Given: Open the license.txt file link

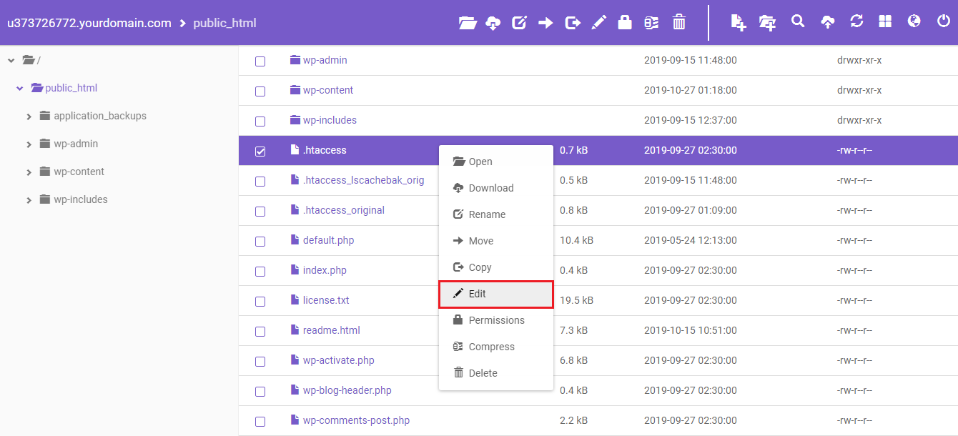Looking at the screenshot, I should 326,300.
